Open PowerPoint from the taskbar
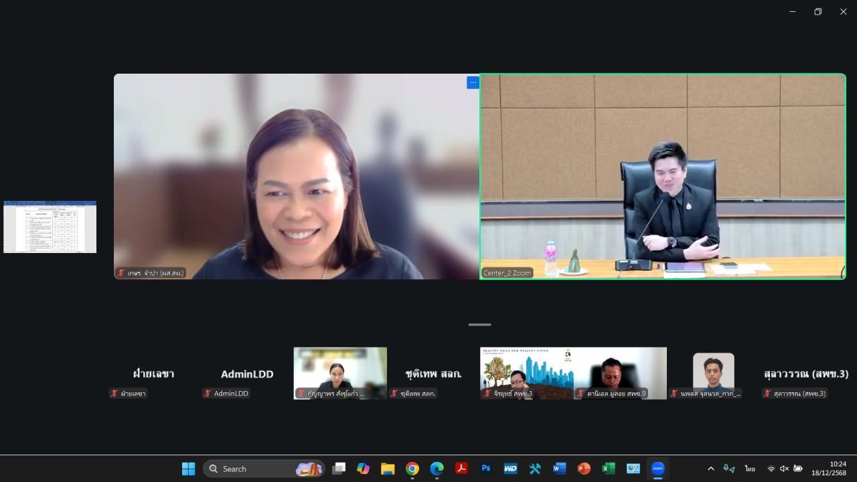Viewport: 857px width, 482px height. pyautogui.click(x=584, y=469)
